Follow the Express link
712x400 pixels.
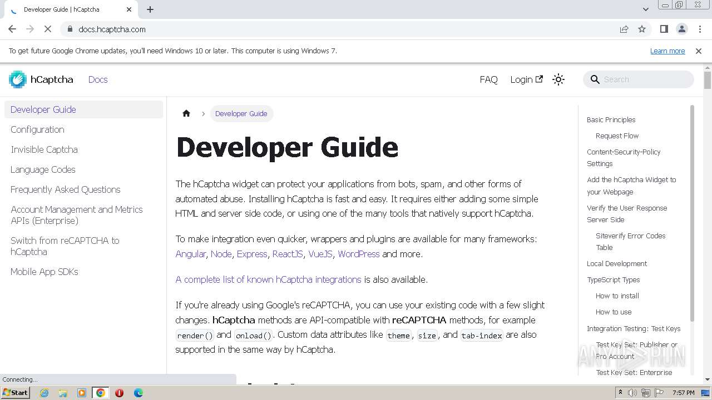pyautogui.click(x=252, y=254)
